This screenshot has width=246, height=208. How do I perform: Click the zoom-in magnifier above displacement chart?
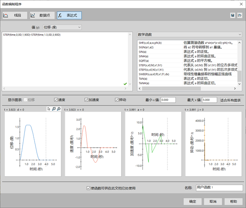[x=54, y=109]
